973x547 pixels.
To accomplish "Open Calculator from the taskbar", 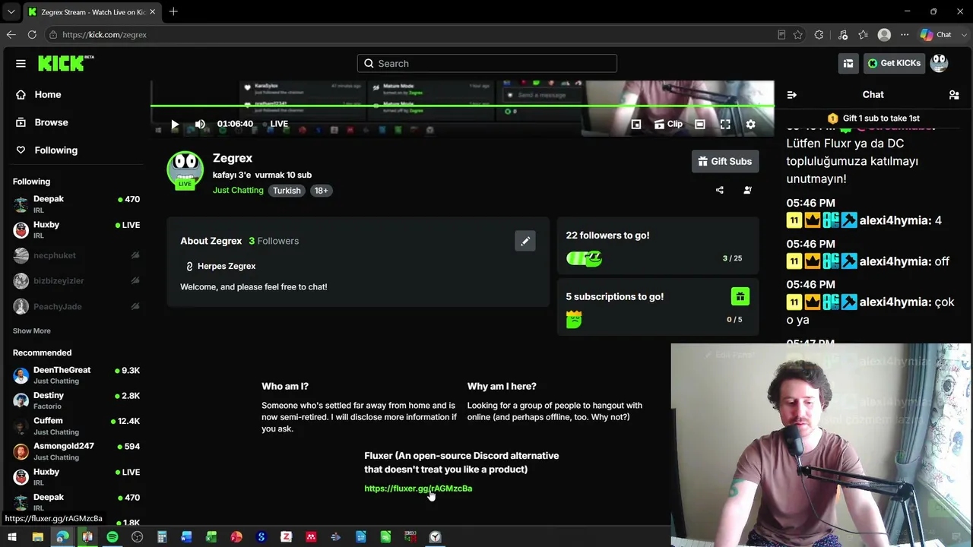I will [x=162, y=537].
